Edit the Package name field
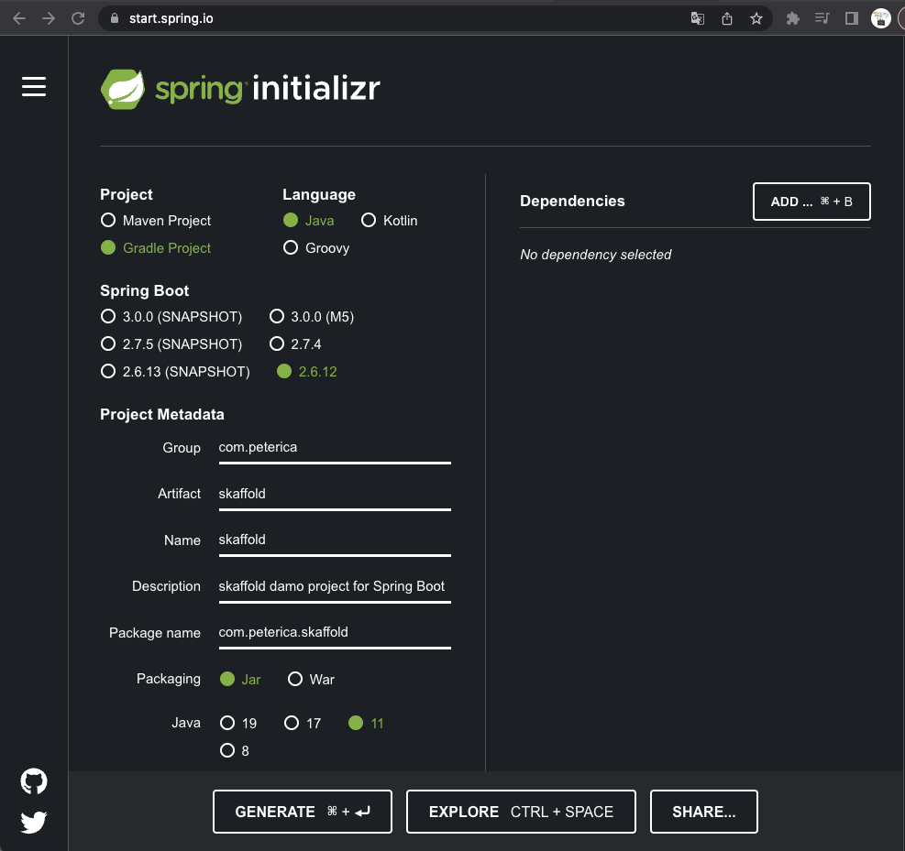This screenshot has height=851, width=905. pyautogui.click(x=335, y=633)
